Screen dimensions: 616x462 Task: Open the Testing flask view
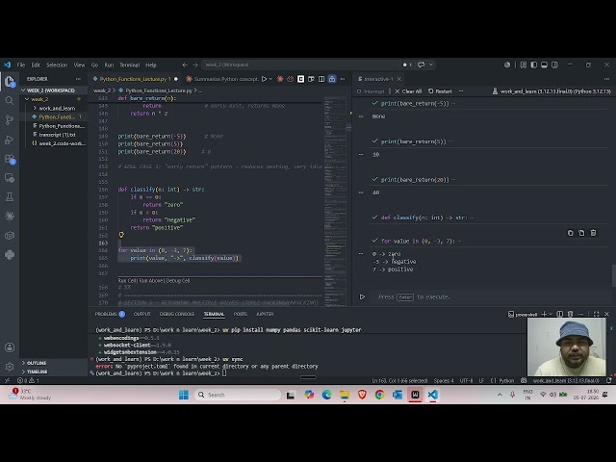[x=10, y=196]
